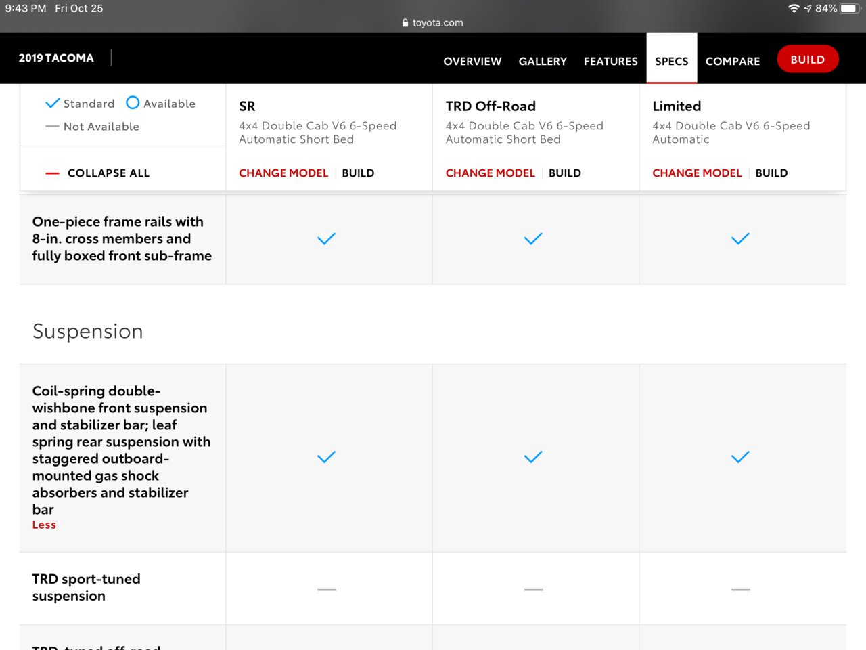Tap the location arrow status icon
Image resolution: width=866 pixels, height=650 pixels.
pyautogui.click(x=808, y=8)
